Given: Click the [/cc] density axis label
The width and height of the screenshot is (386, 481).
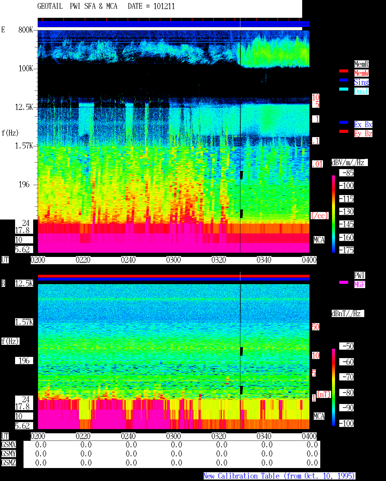Looking at the screenshot, I should click(319, 216).
